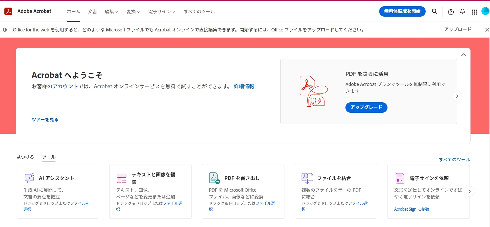Viewport: 490px width, 227px height.
Task: Start the free trial with 無料体験版を開始
Action: (402, 11)
